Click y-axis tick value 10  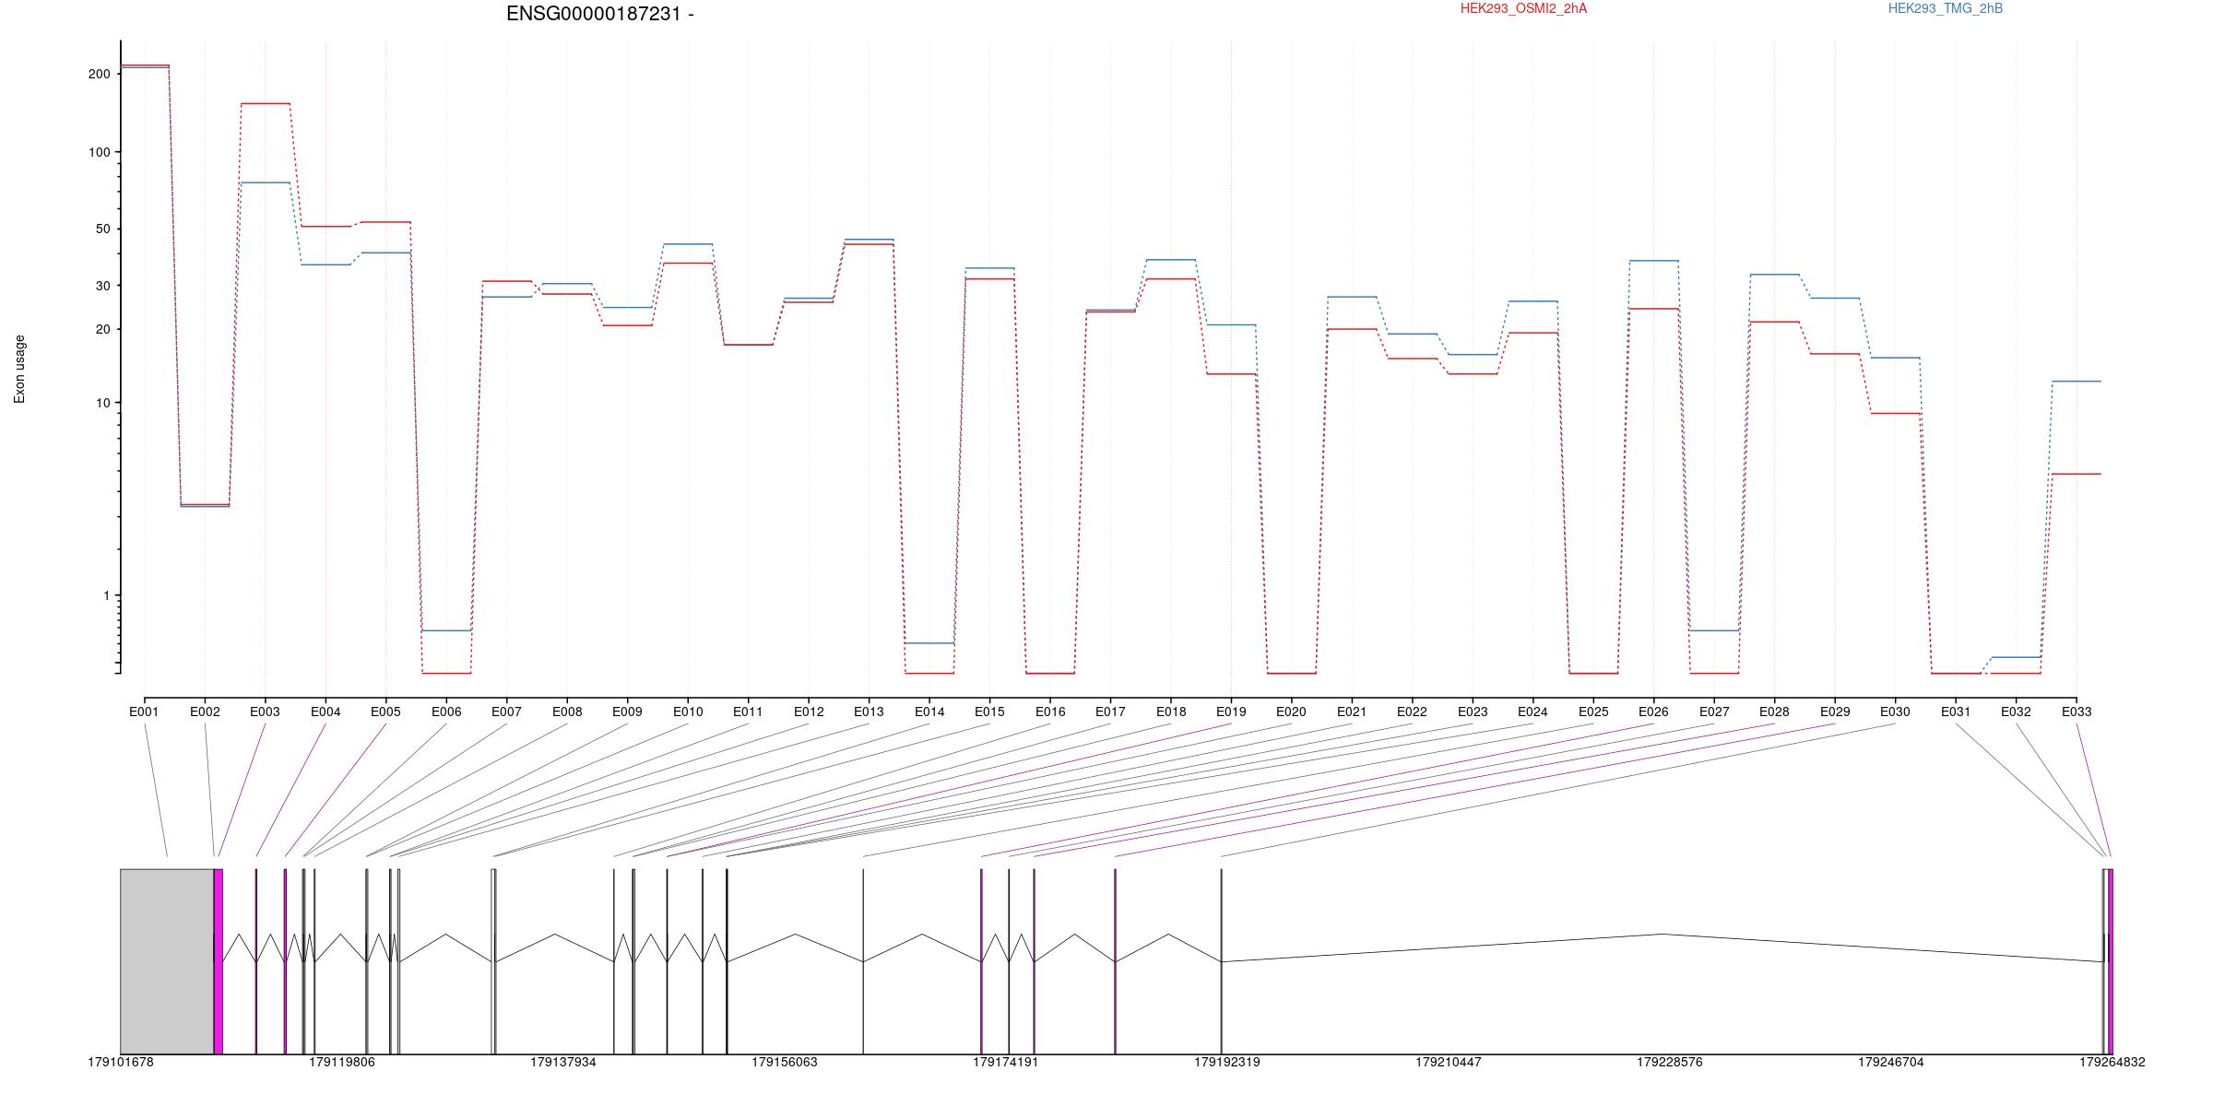tap(103, 403)
